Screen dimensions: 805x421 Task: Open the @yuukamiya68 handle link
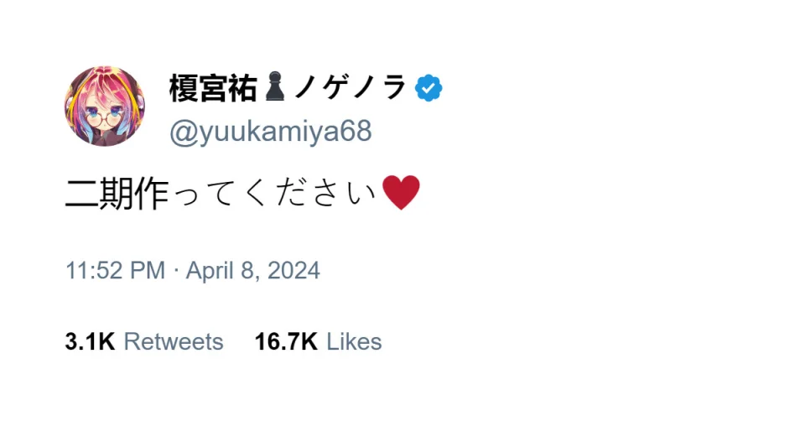(271, 132)
